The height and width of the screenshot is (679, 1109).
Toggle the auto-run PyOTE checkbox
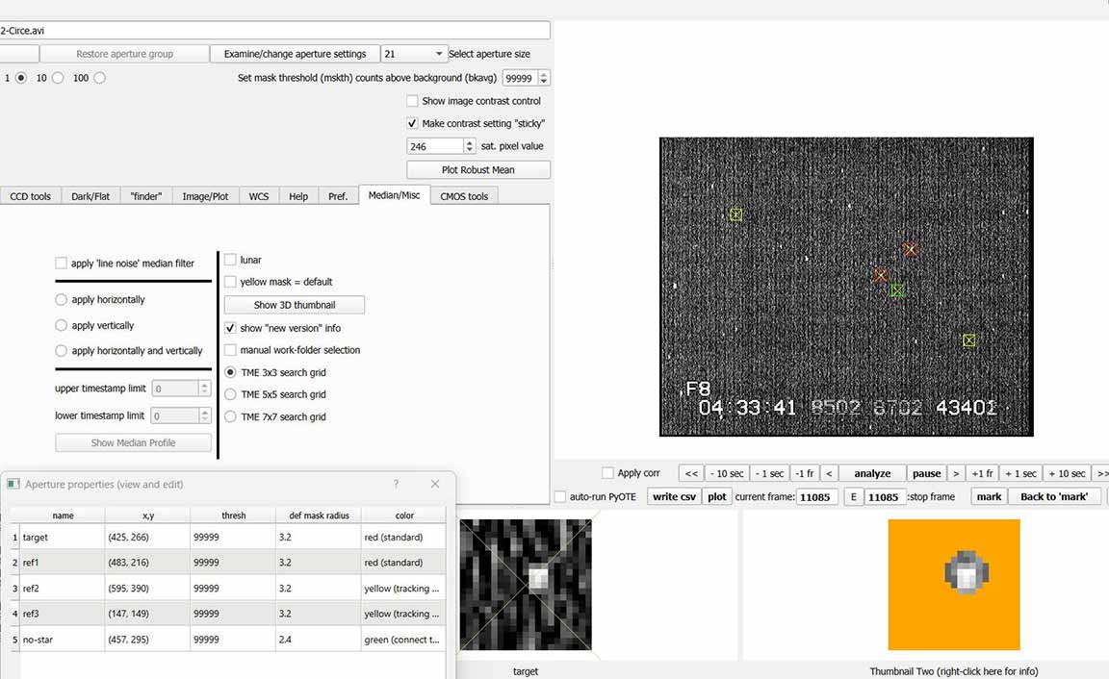560,497
